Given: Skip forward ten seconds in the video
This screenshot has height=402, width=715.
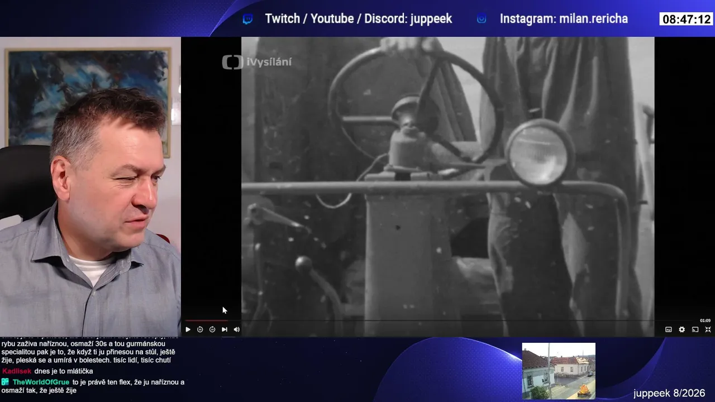Looking at the screenshot, I should (x=212, y=329).
